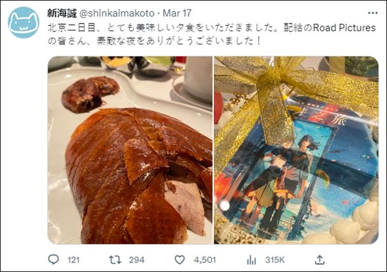
Task: Click the 315K views count
Action: 275,260
